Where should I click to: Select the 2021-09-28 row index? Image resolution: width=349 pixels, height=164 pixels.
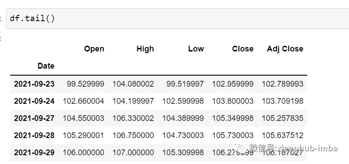(34, 135)
